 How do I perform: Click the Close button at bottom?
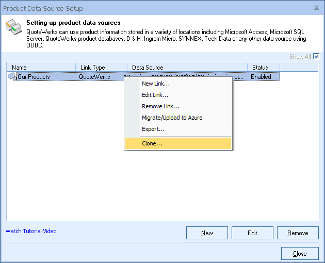(x=299, y=254)
